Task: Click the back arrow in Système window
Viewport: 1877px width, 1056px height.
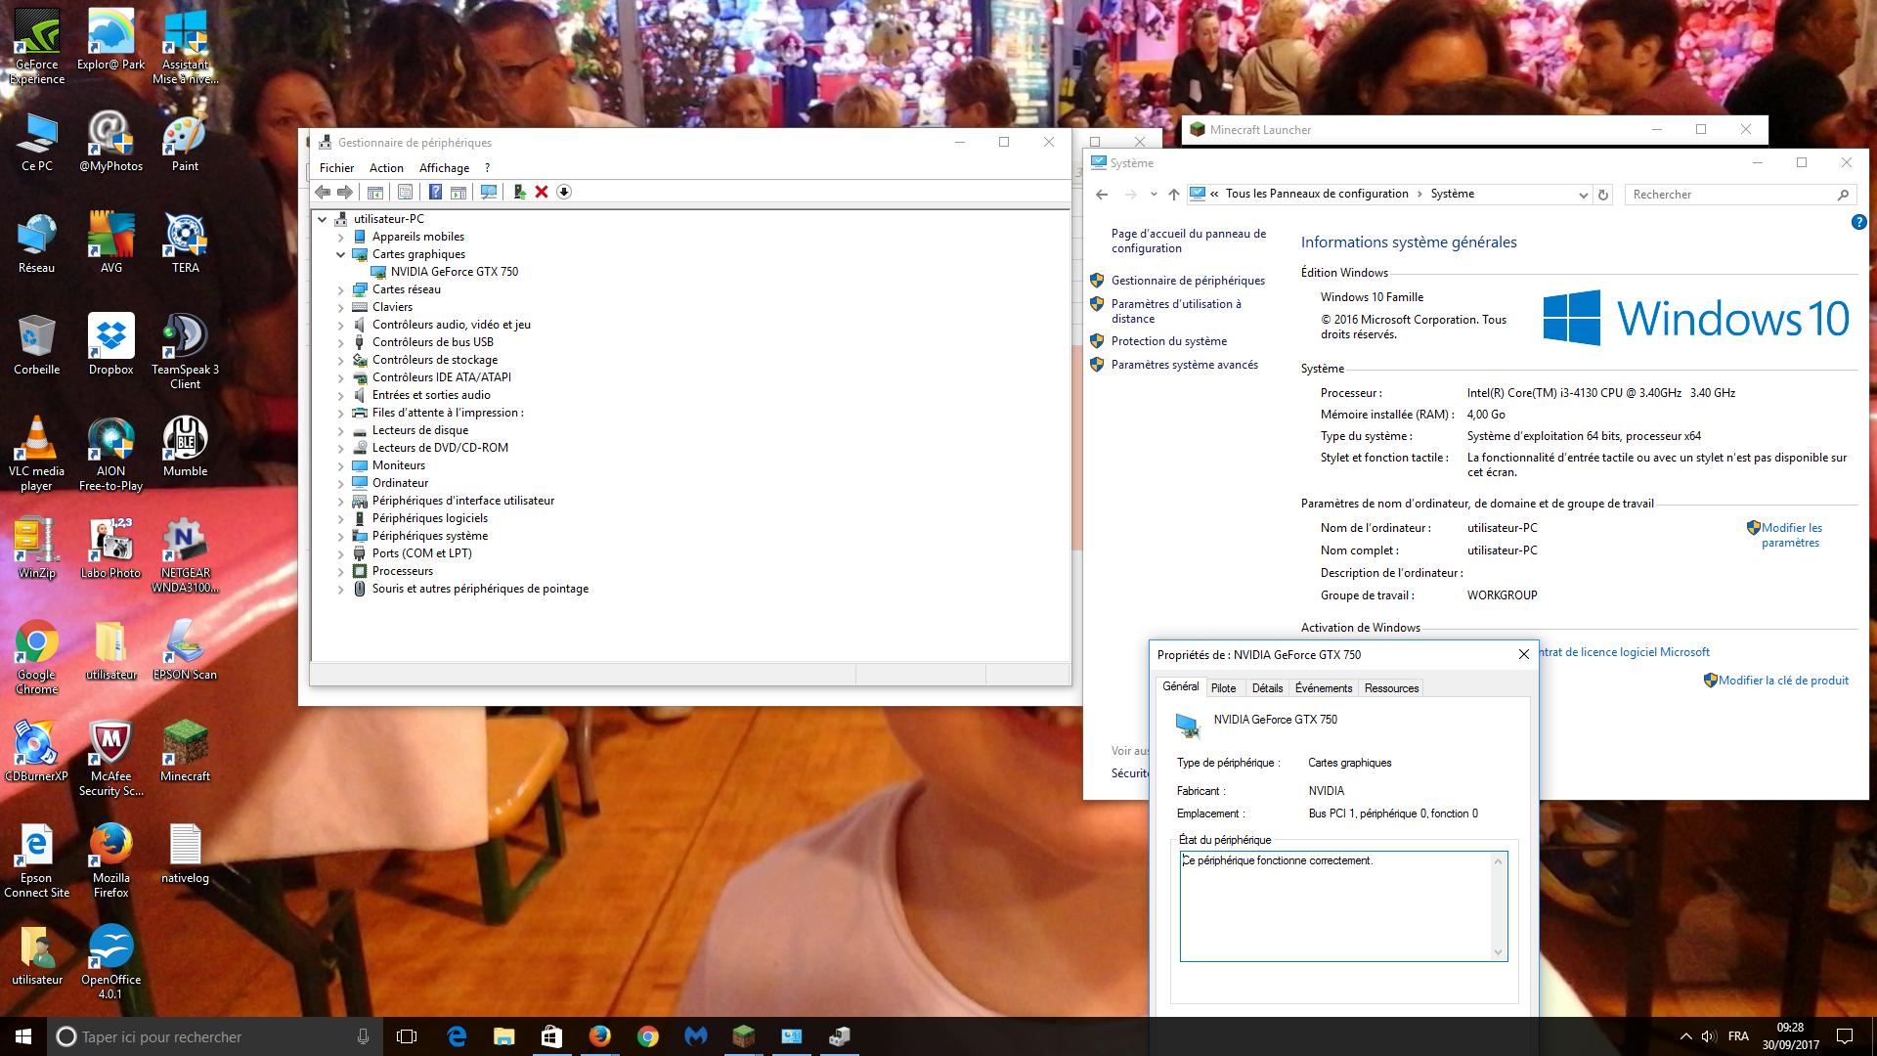Action: [x=1102, y=195]
